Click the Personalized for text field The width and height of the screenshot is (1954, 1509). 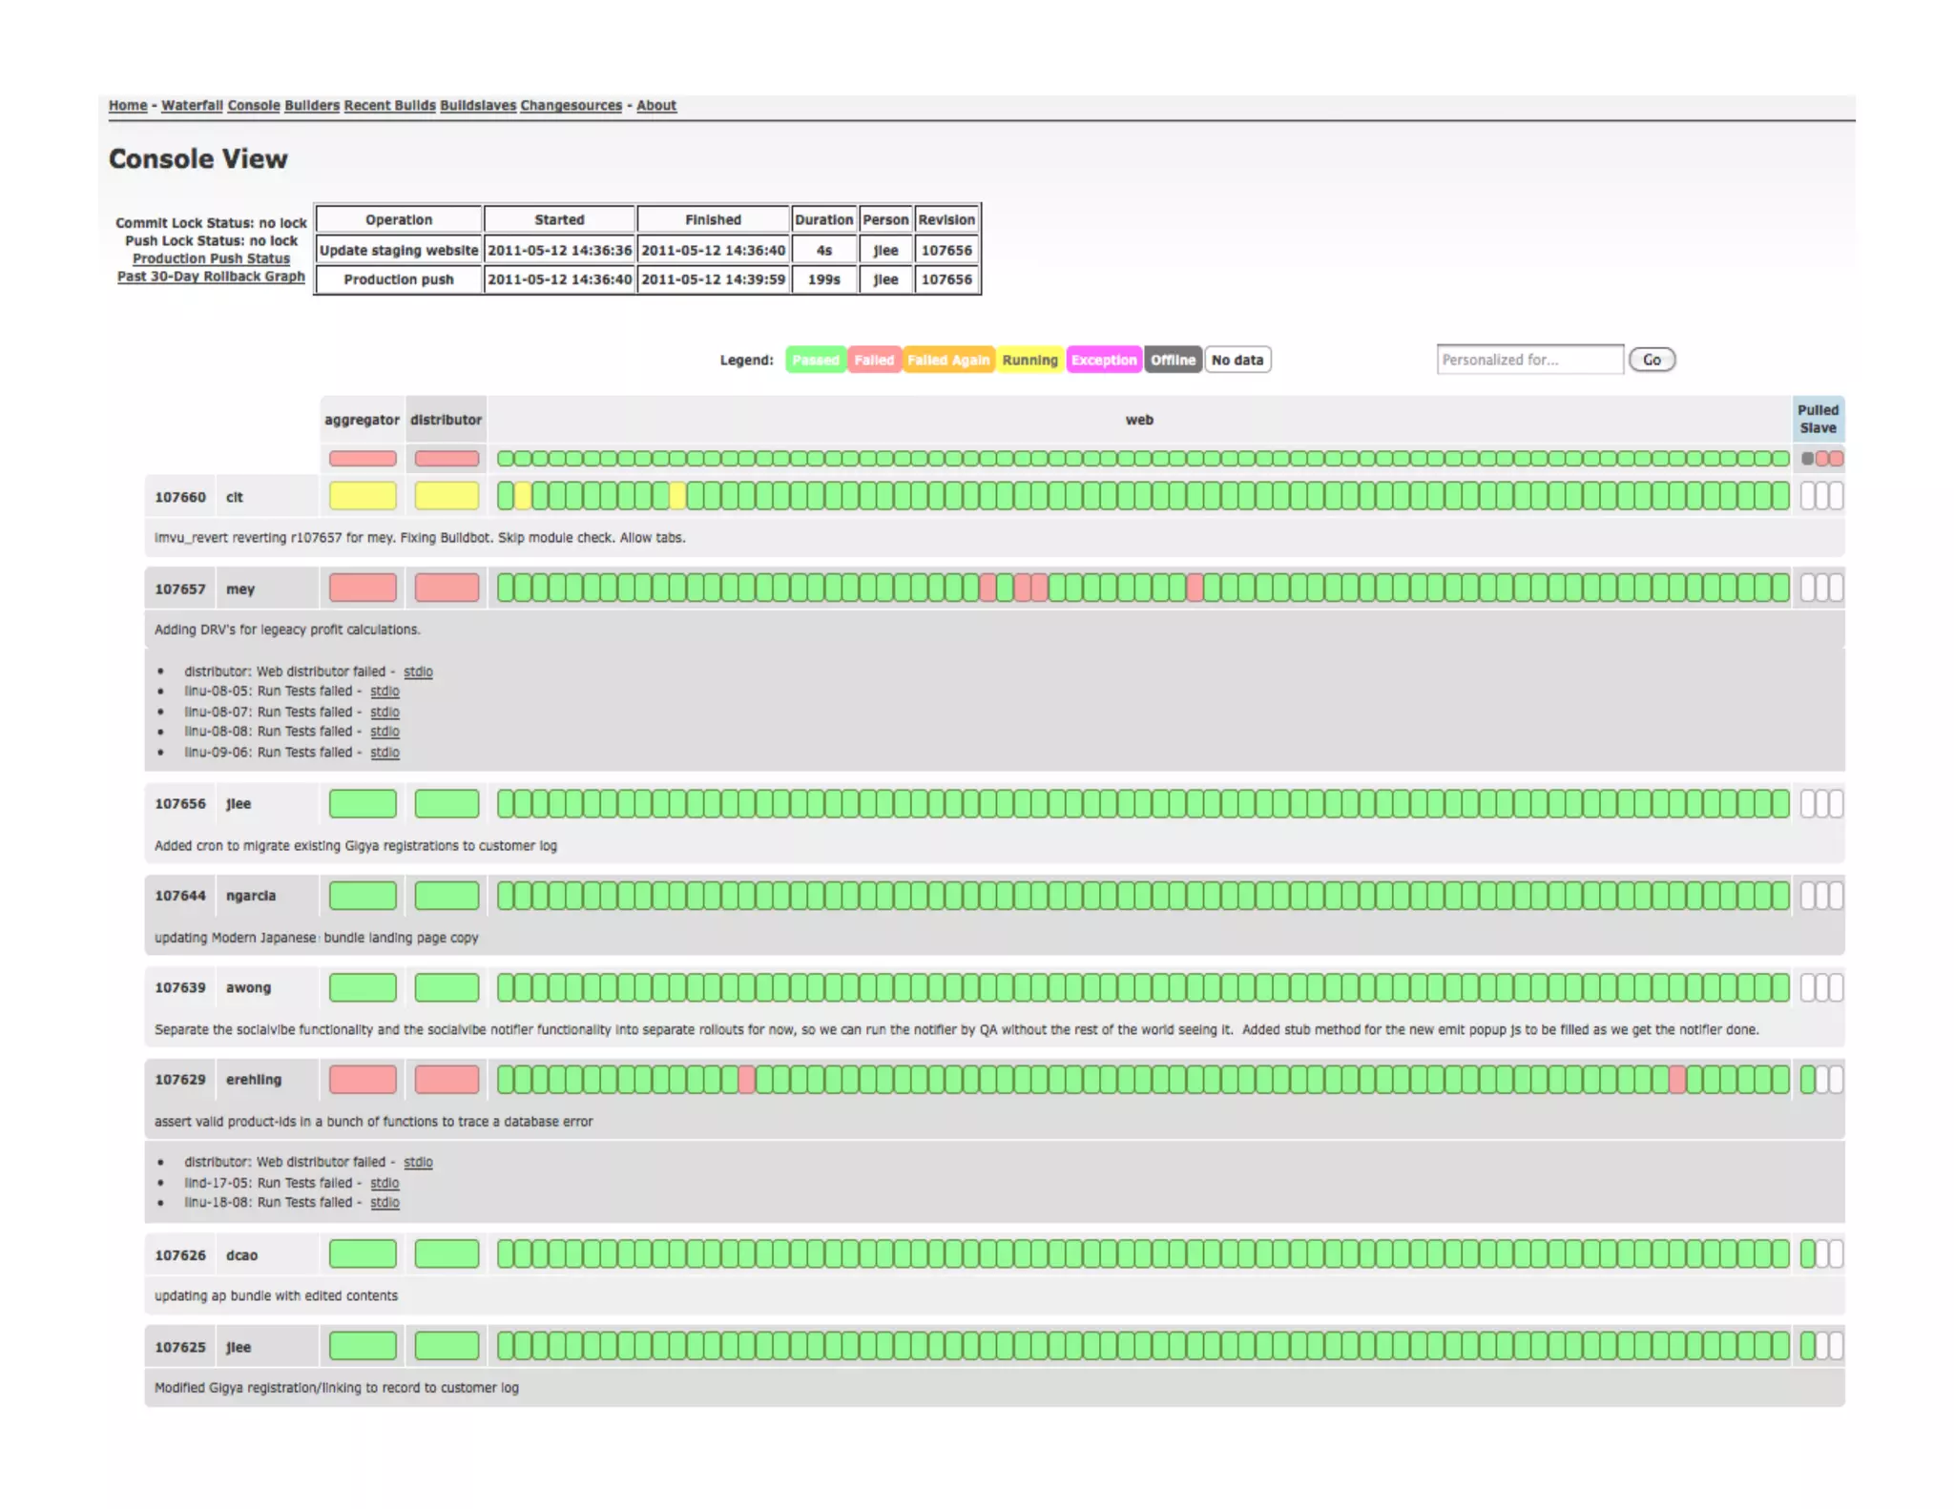coord(1529,360)
